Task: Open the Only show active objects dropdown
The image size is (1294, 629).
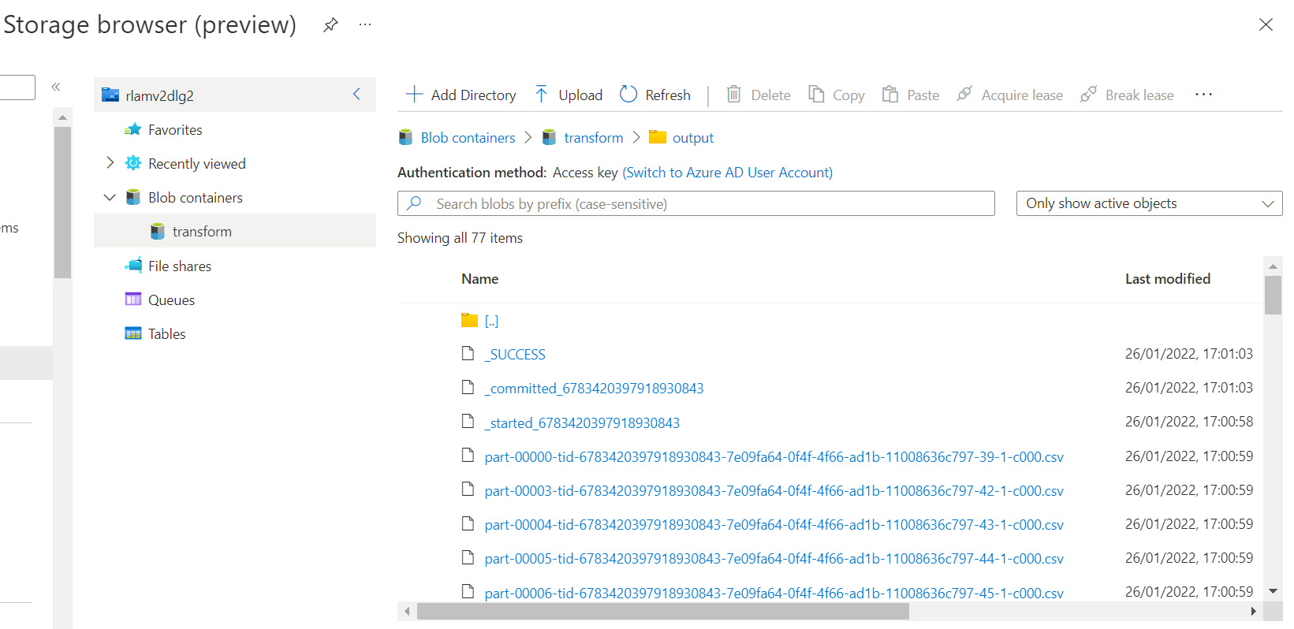Action: 1149,203
